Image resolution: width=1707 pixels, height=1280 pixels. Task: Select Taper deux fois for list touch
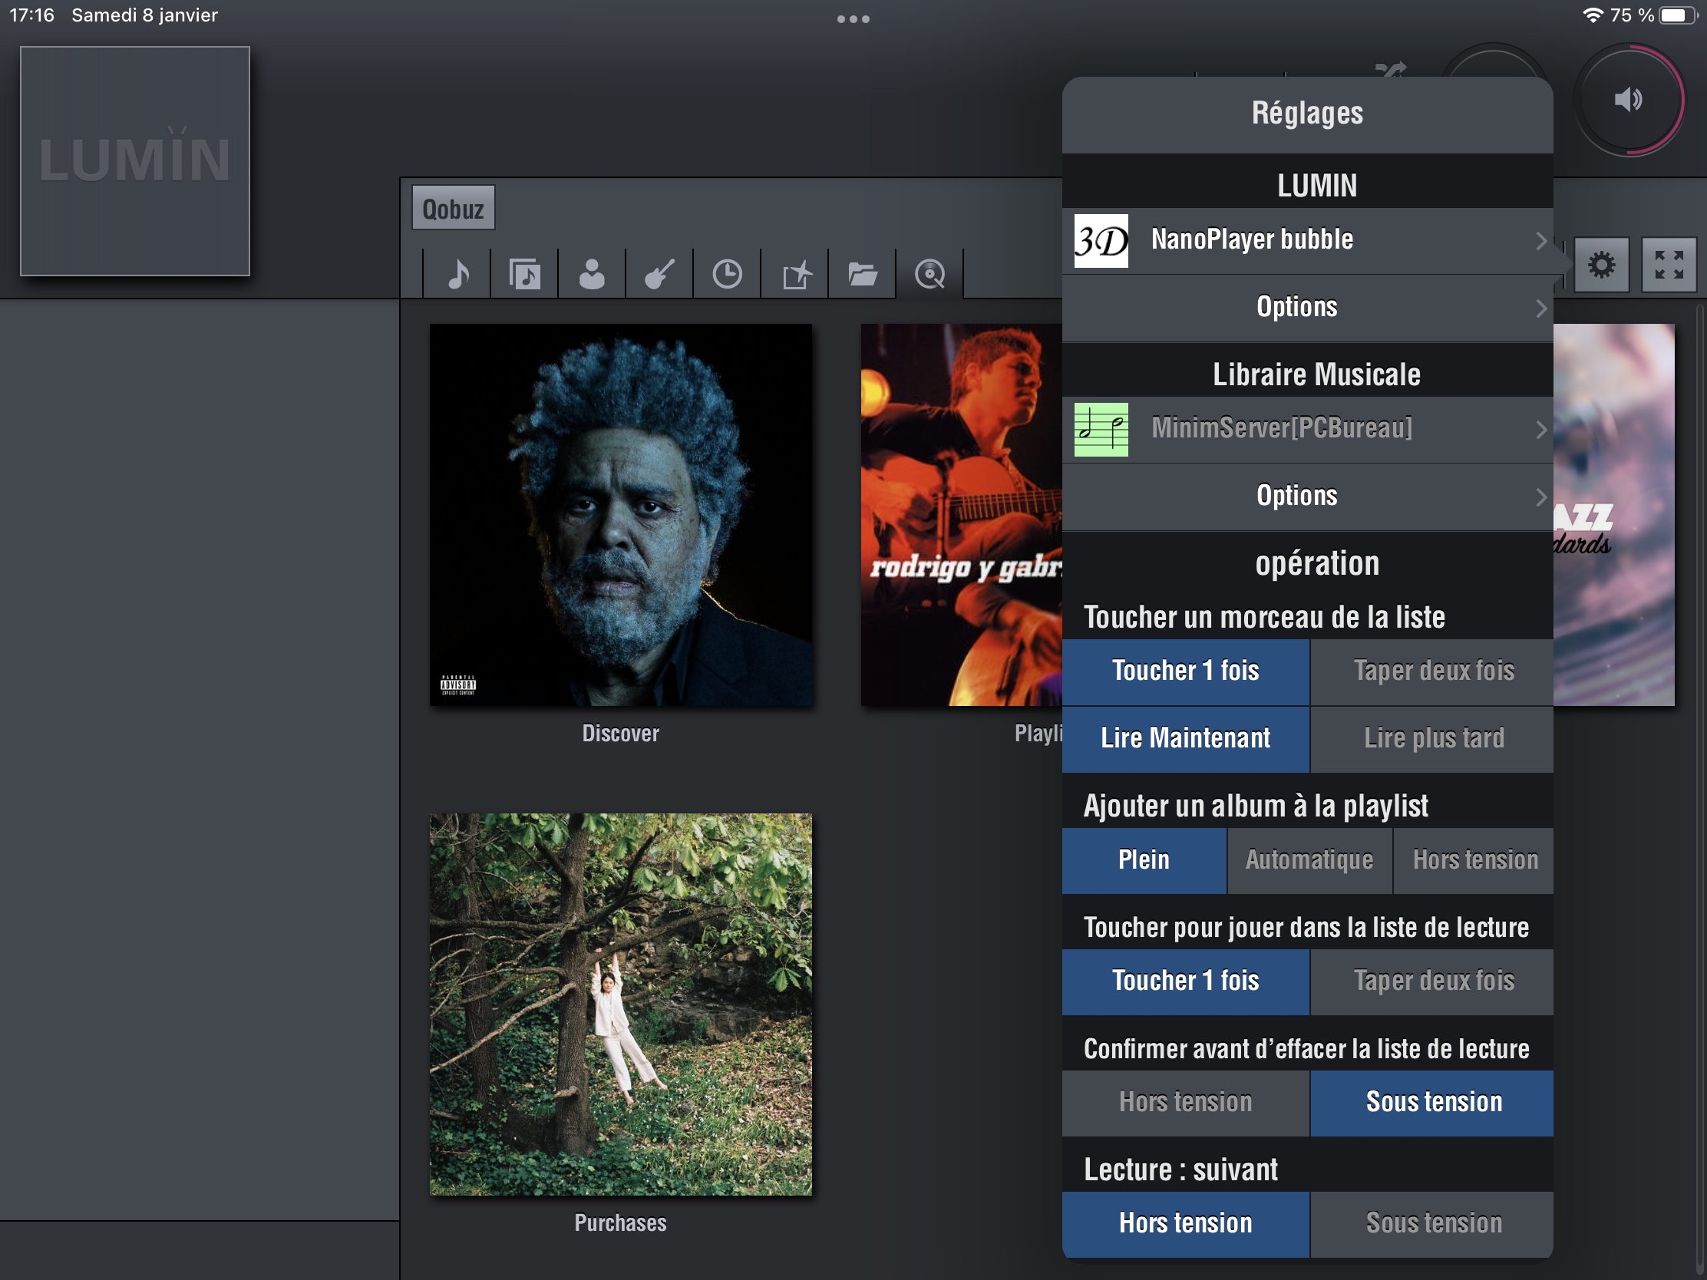click(1433, 671)
